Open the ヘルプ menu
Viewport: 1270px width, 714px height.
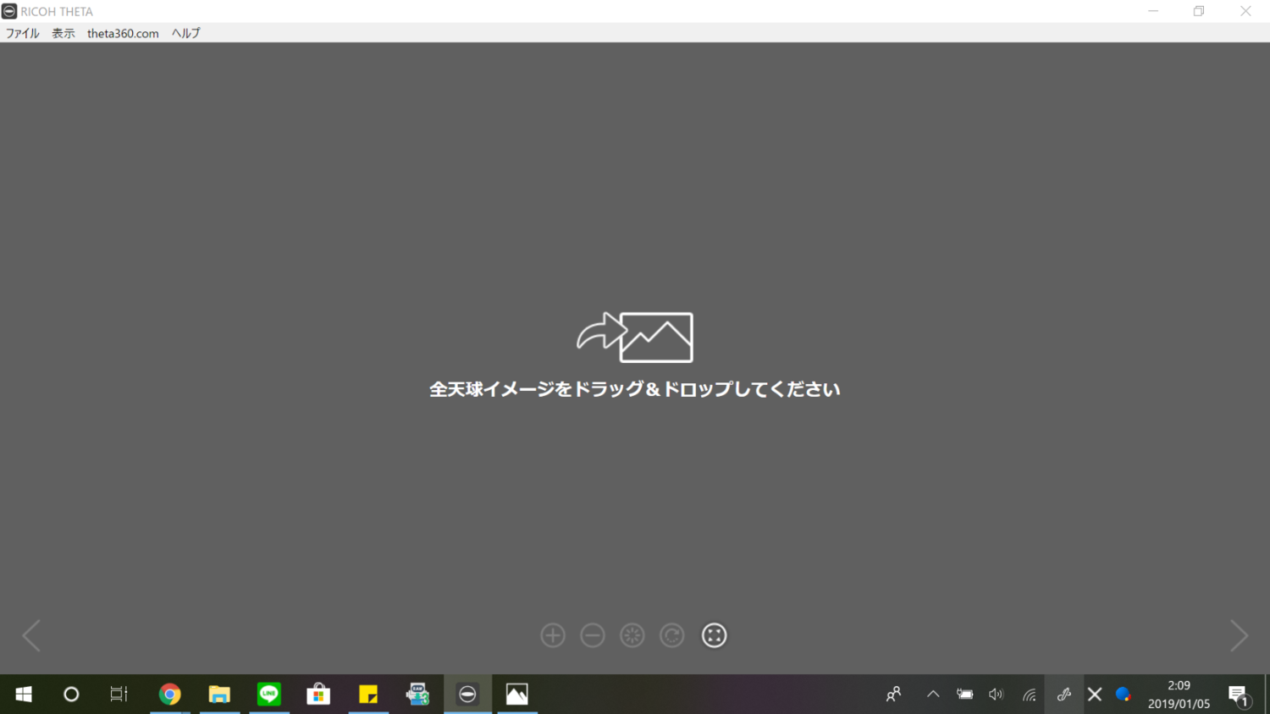tap(185, 33)
